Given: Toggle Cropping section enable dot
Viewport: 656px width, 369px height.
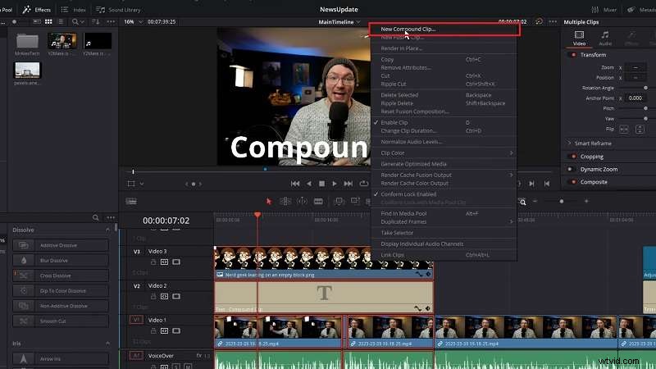Looking at the screenshot, I should (x=573, y=157).
